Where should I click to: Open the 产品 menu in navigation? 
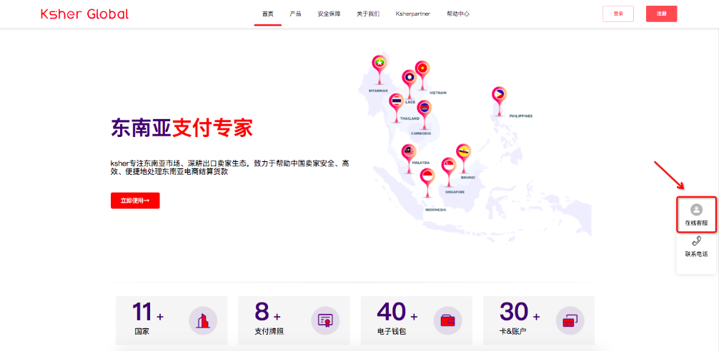[295, 14]
